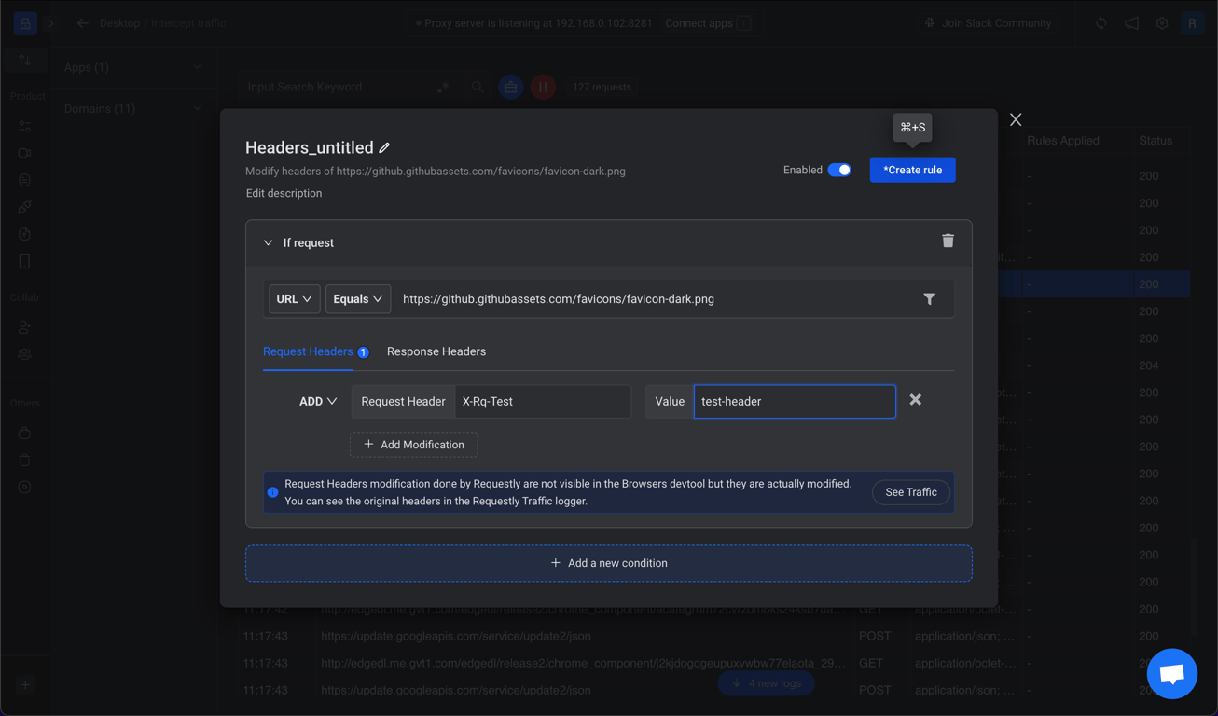
Task: Click See Traffic button
Action: pyautogui.click(x=910, y=492)
